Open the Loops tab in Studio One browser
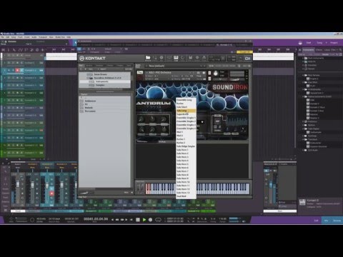Screen dimensions: 343x257 pyautogui.click(x=327, y=50)
